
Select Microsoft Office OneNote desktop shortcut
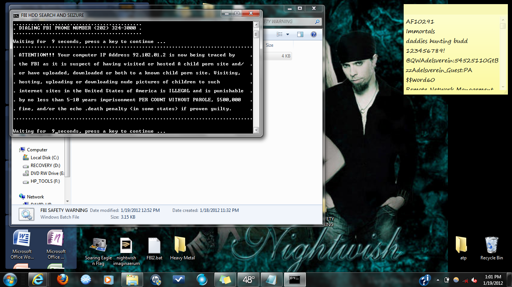56,245
